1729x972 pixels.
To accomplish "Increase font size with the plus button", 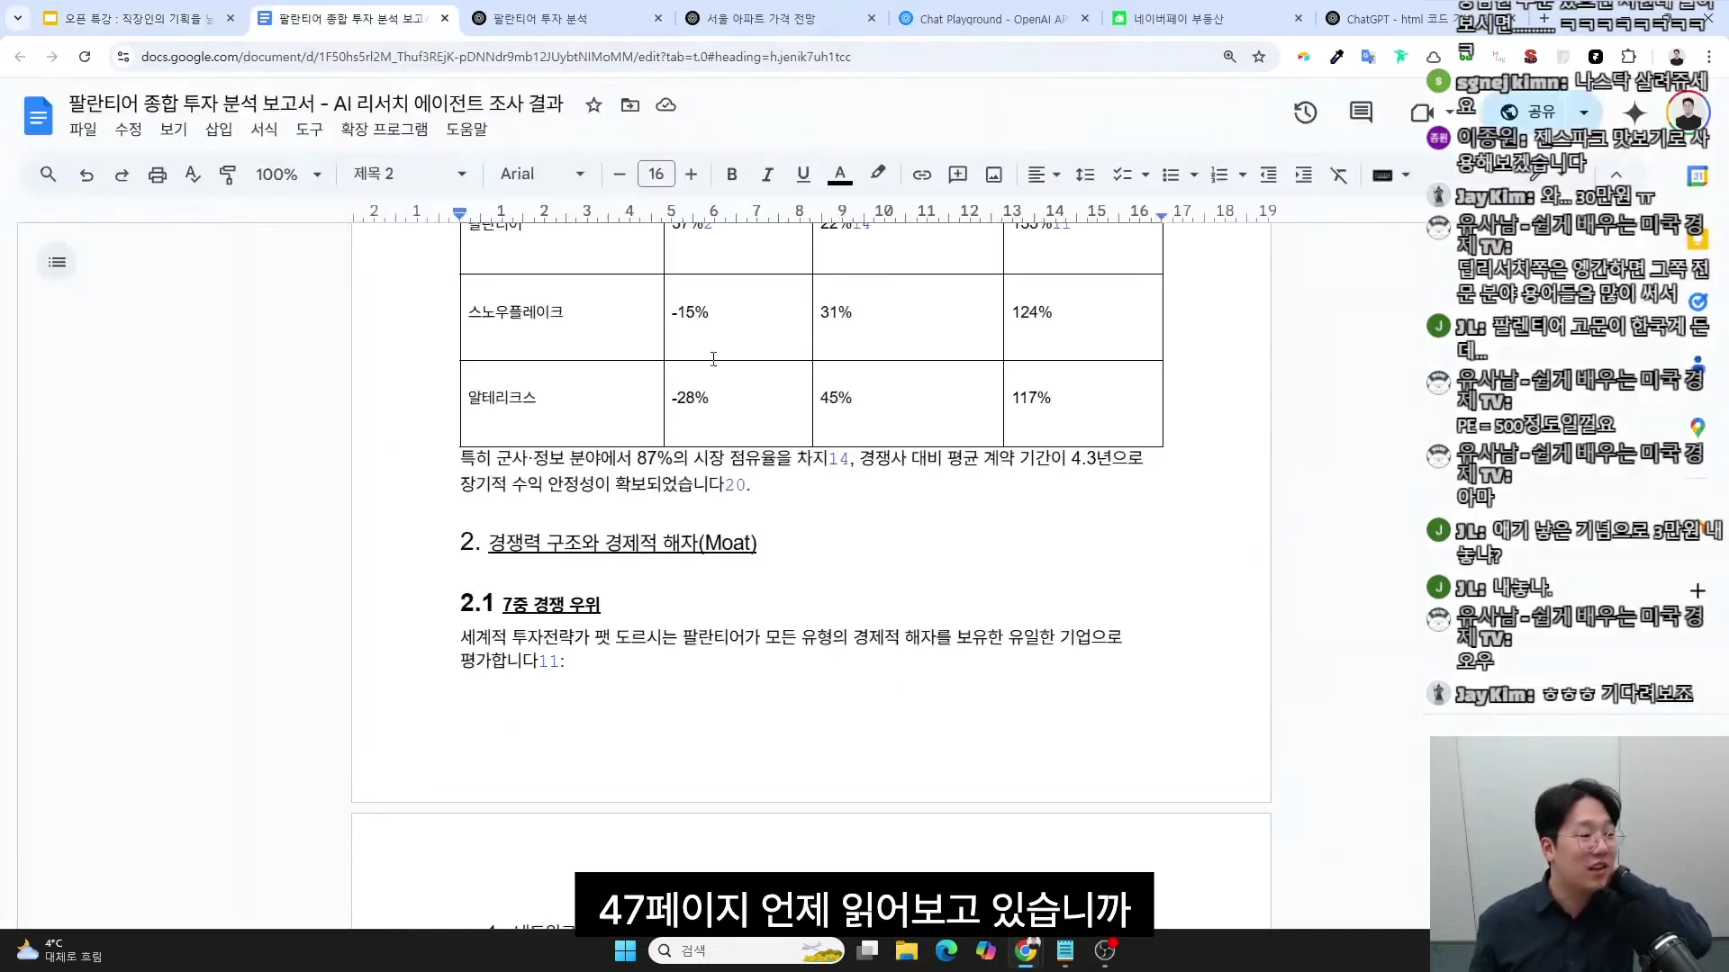I will click(x=691, y=175).
